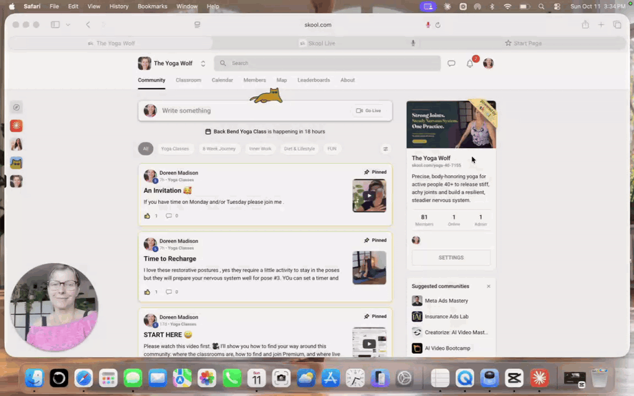The width and height of the screenshot is (634, 396).
Task: Click the Search communities field
Action: click(x=327, y=64)
